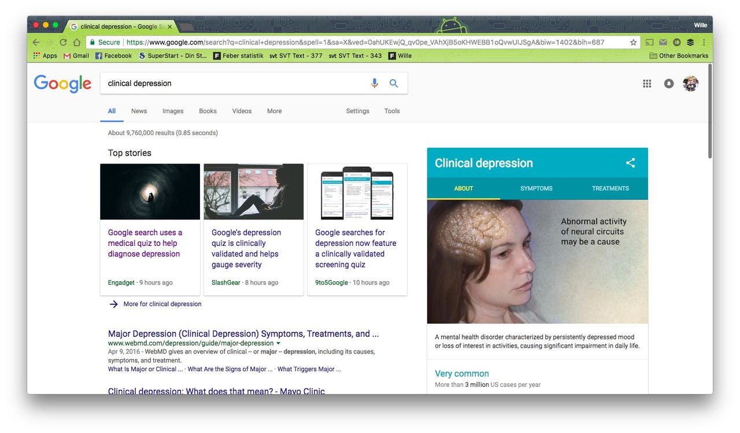Expand the WebMD result URL dropdown arrow
Screen dimensions: 740x433
[279, 344]
